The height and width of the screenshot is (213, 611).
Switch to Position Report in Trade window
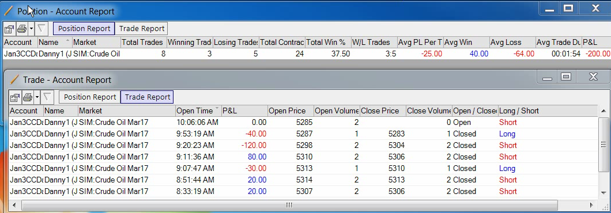coord(90,97)
